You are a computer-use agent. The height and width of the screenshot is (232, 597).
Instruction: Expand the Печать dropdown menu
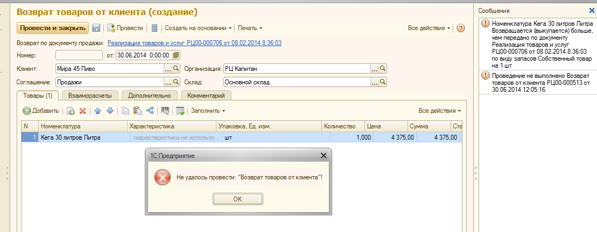pos(250,28)
